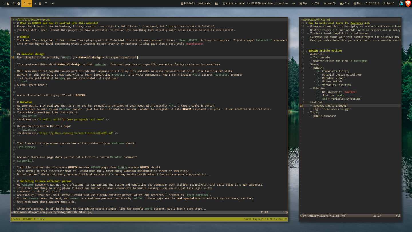Open the live-preview link
Viewport: 412px width, 232px height.
(26, 147)
